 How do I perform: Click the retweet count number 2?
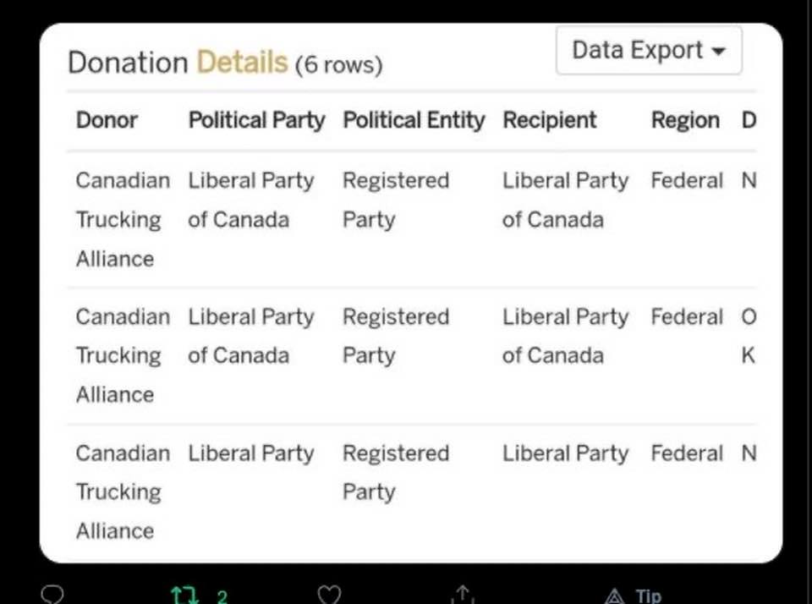[x=222, y=597]
